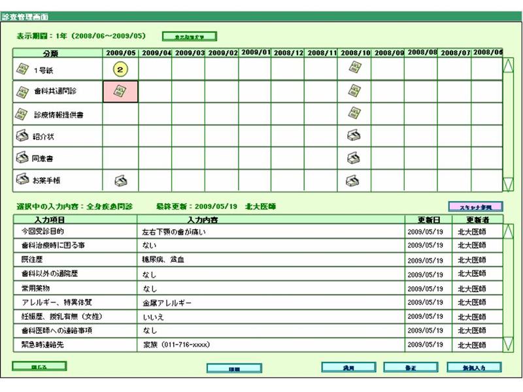This screenshot has height=392, width=523.
Task: Click the 新規入力 button
Action: click(474, 368)
